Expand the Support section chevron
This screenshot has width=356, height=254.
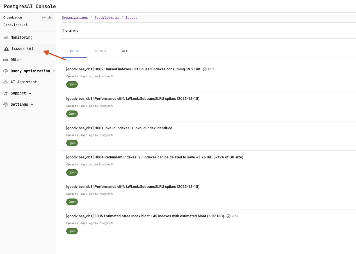tap(30, 93)
